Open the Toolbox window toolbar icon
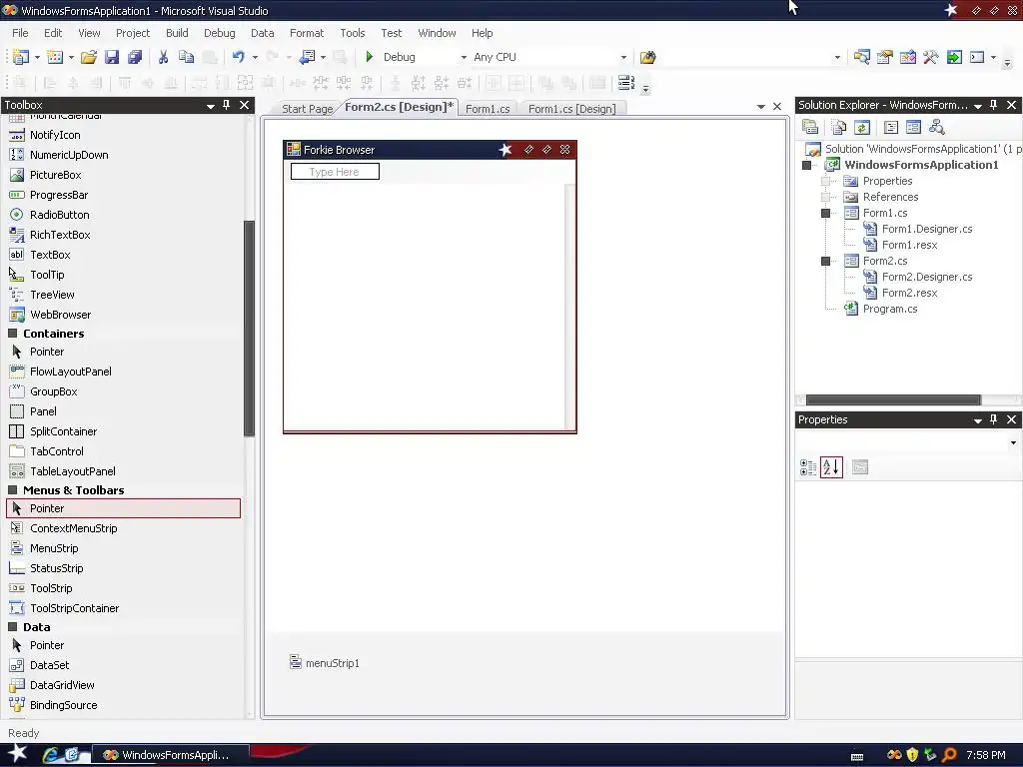The width and height of the screenshot is (1023, 767). 931,57
